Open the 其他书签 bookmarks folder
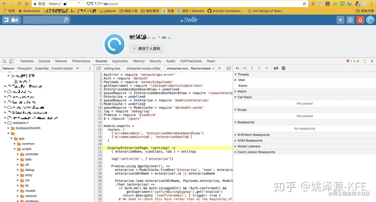This screenshot has width=376, height=202. [365, 11]
